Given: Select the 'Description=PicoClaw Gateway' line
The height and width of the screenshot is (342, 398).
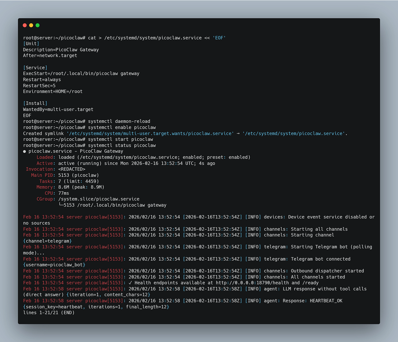Looking at the screenshot, I should pyautogui.click(x=61, y=50).
